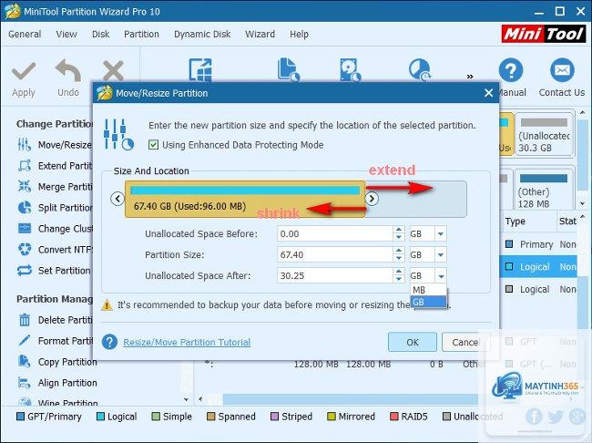Open the Partition menu
The image size is (592, 443).
(x=141, y=34)
